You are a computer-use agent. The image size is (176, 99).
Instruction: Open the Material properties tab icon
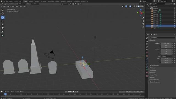coord(147,73)
